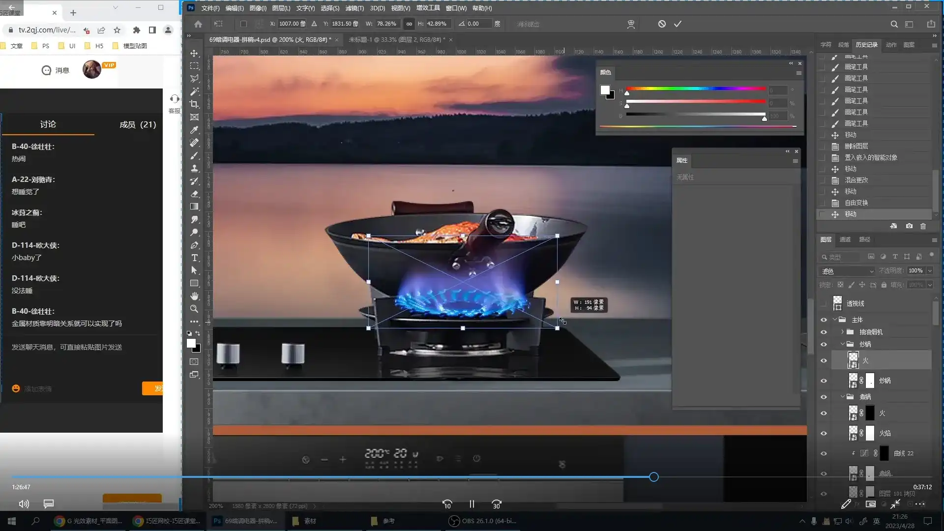
Task: Commit the transform with checkmark
Action: [x=678, y=24]
